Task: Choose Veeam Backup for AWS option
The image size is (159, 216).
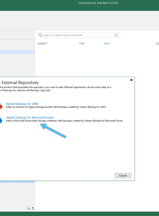Action: [x=22, y=104]
